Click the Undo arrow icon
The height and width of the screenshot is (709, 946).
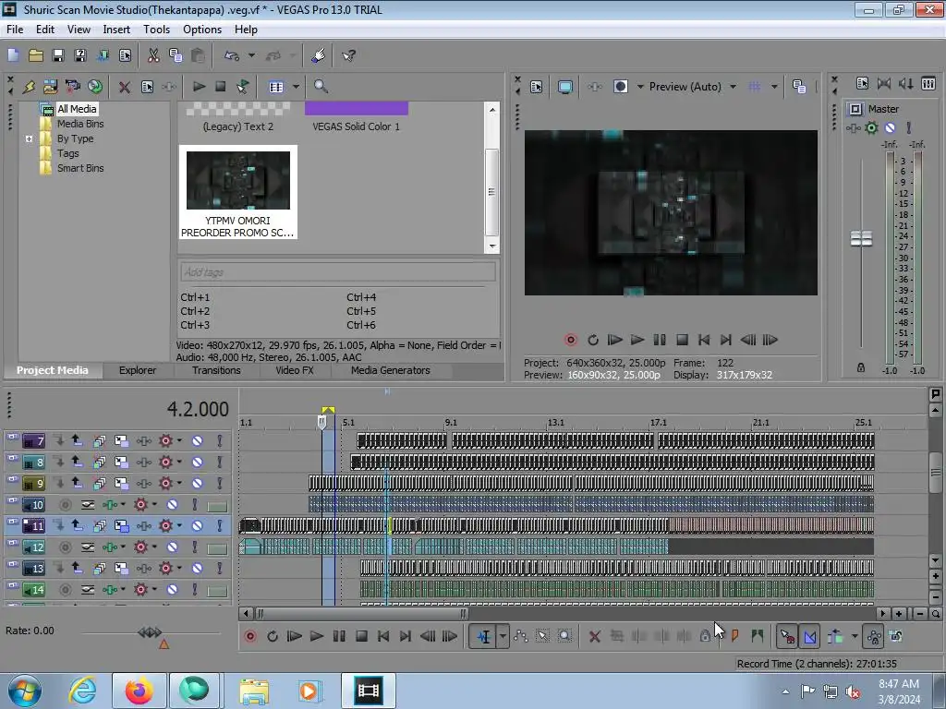[x=232, y=55]
